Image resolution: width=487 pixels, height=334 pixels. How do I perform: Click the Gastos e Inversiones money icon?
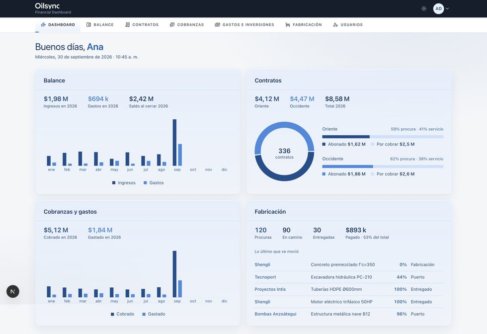point(218,24)
